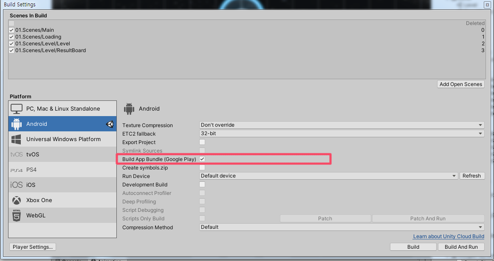Image resolution: width=494 pixels, height=261 pixels.
Task: Open the Run Device dropdown
Action: click(x=329, y=176)
